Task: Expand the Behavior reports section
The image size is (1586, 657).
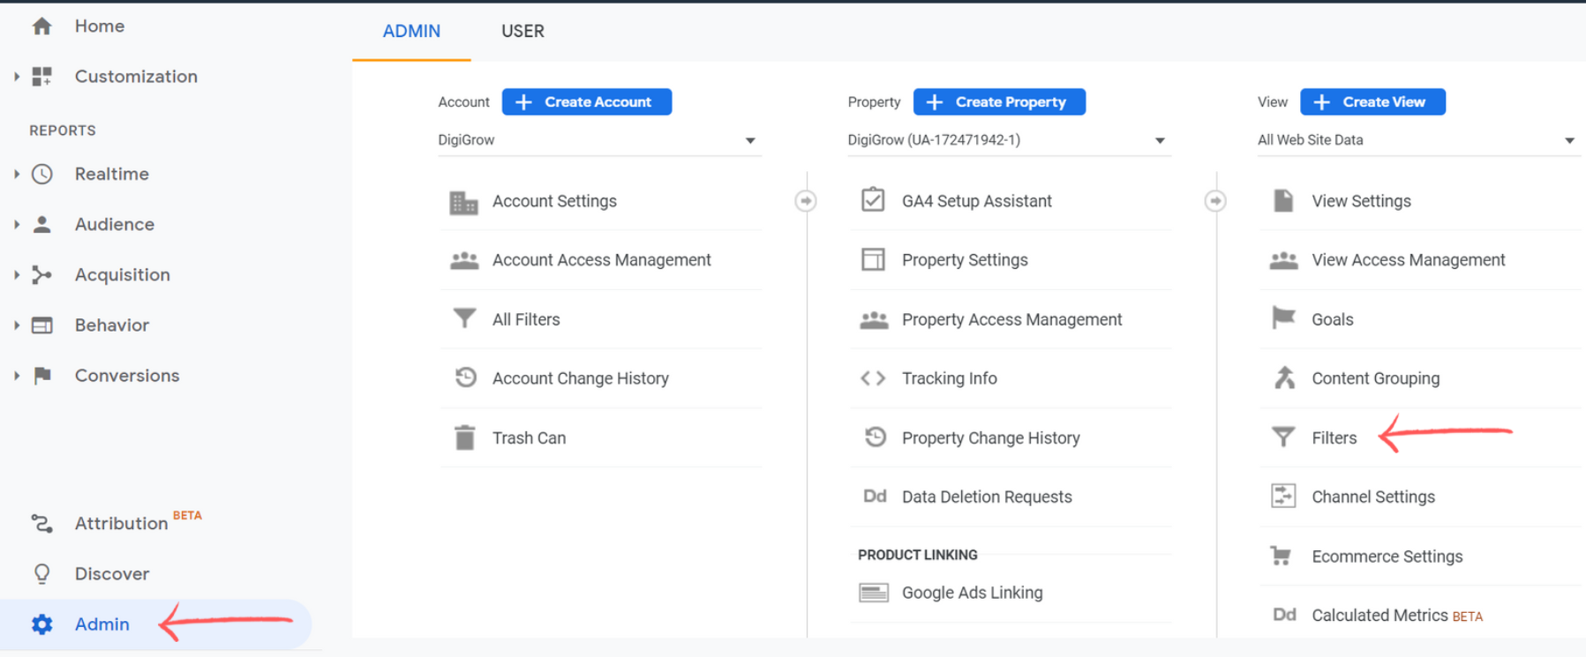Action: coord(16,325)
